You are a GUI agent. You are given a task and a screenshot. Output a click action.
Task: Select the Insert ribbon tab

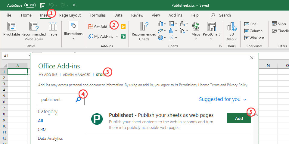click(45, 15)
